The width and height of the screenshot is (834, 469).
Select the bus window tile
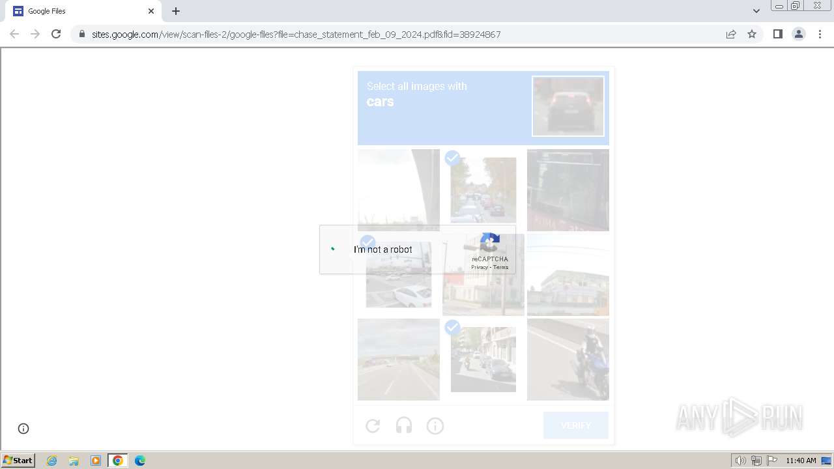[568, 190]
